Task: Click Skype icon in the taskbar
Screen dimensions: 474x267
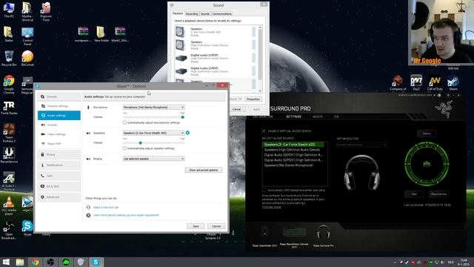Action: (96, 262)
